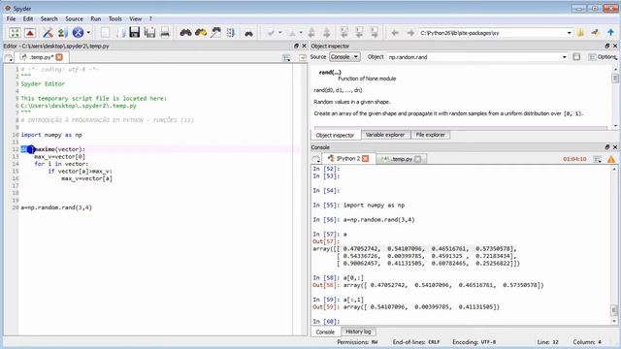Click the 'for i in vector:' line in editor
Image resolution: width=621 pixels, height=349 pixels.
[61, 164]
